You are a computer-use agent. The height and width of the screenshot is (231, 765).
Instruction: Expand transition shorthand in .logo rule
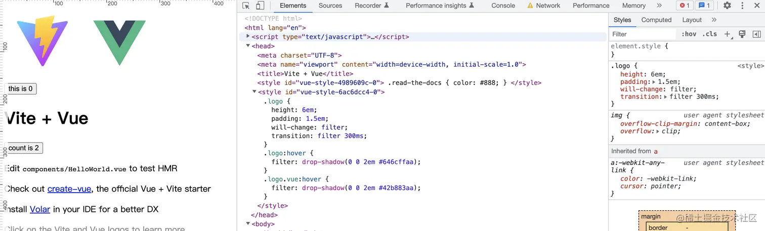[x=666, y=97]
